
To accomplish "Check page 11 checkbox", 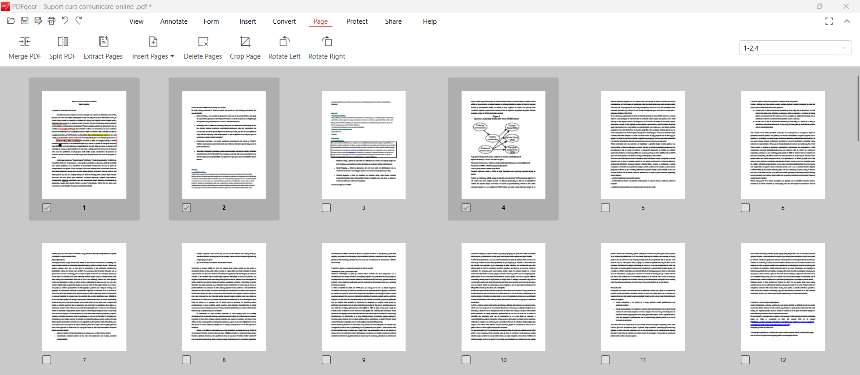I will [605, 360].
